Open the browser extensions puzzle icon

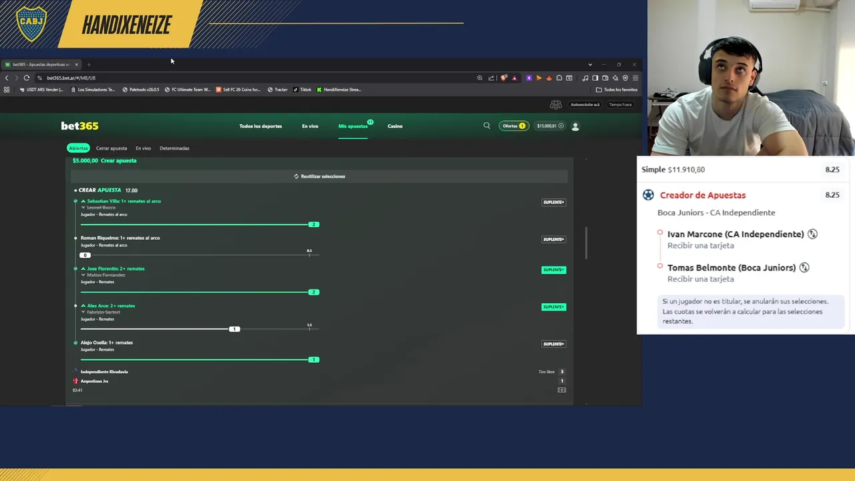coord(559,78)
